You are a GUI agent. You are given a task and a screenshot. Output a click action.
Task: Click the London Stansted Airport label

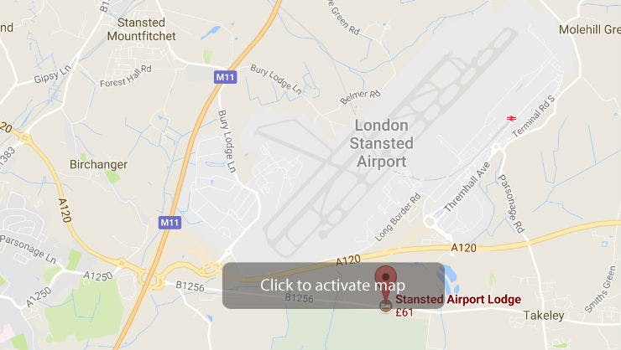click(381, 143)
